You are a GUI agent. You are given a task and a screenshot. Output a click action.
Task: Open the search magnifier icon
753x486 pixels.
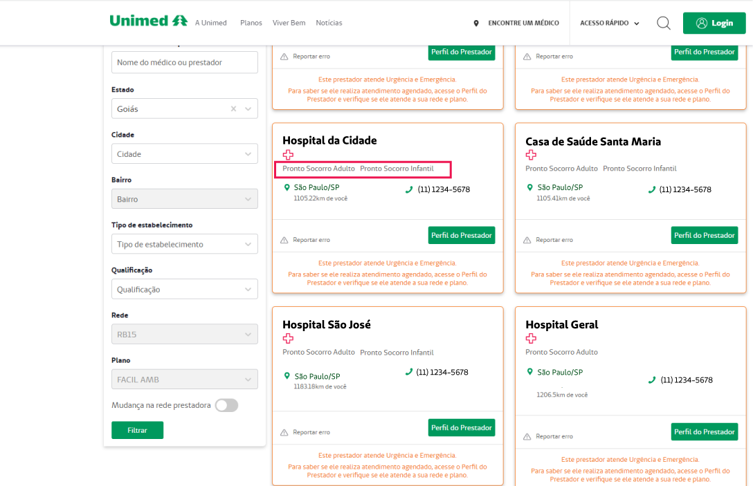664,23
